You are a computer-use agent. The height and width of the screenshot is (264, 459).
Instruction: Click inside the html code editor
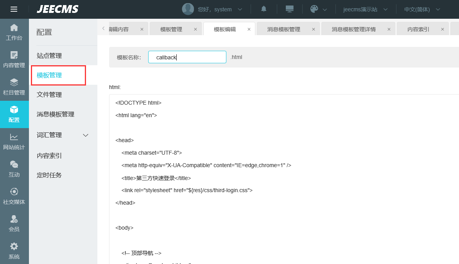(x=284, y=179)
